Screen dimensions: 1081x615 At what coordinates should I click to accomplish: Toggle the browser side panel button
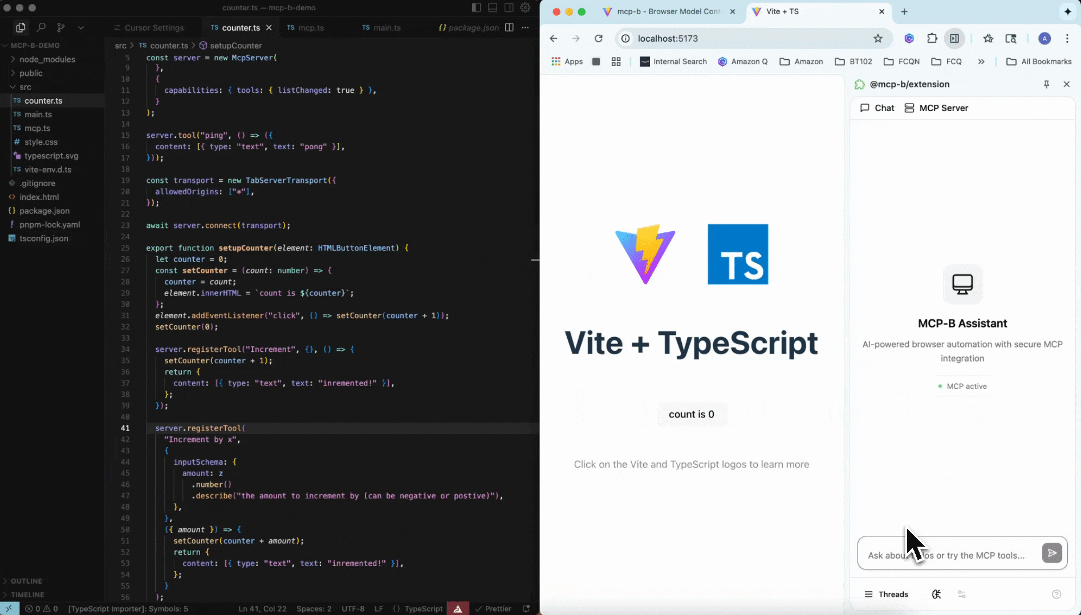coord(954,39)
